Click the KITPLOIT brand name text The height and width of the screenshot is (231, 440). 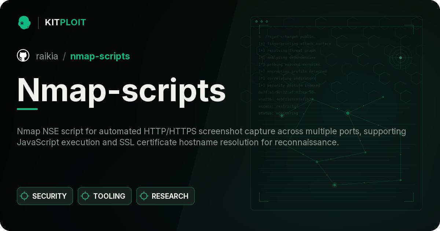(x=65, y=22)
